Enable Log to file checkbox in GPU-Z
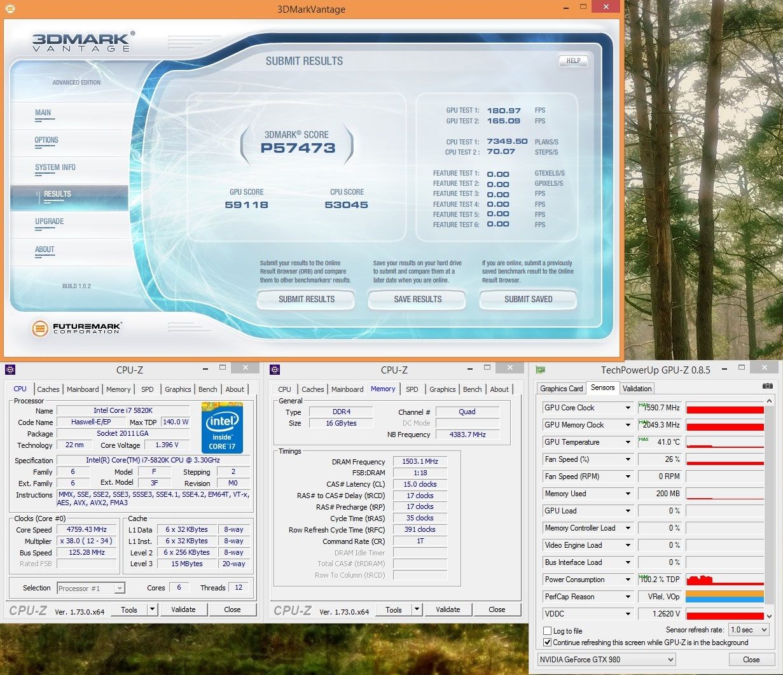783x675 pixels. [x=547, y=631]
